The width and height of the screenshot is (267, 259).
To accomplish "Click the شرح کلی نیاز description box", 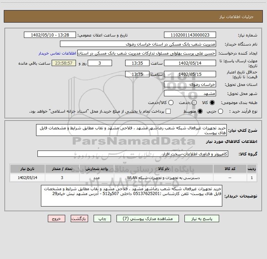I will (x=131, y=130).
